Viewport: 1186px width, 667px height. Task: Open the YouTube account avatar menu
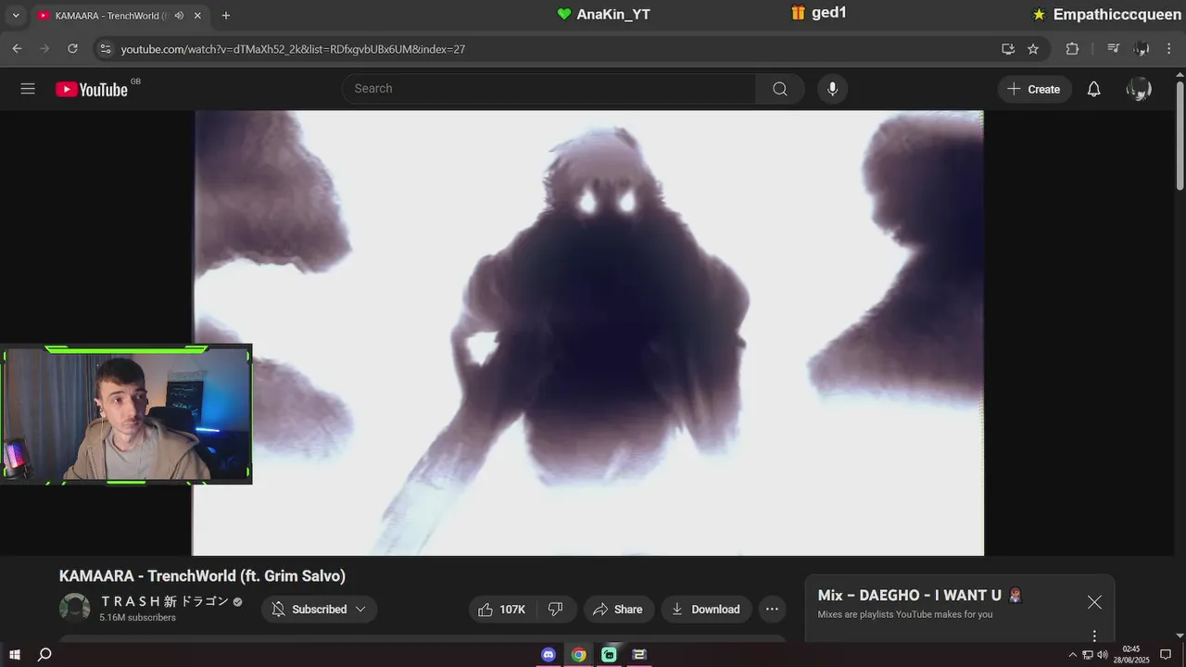[x=1139, y=89]
